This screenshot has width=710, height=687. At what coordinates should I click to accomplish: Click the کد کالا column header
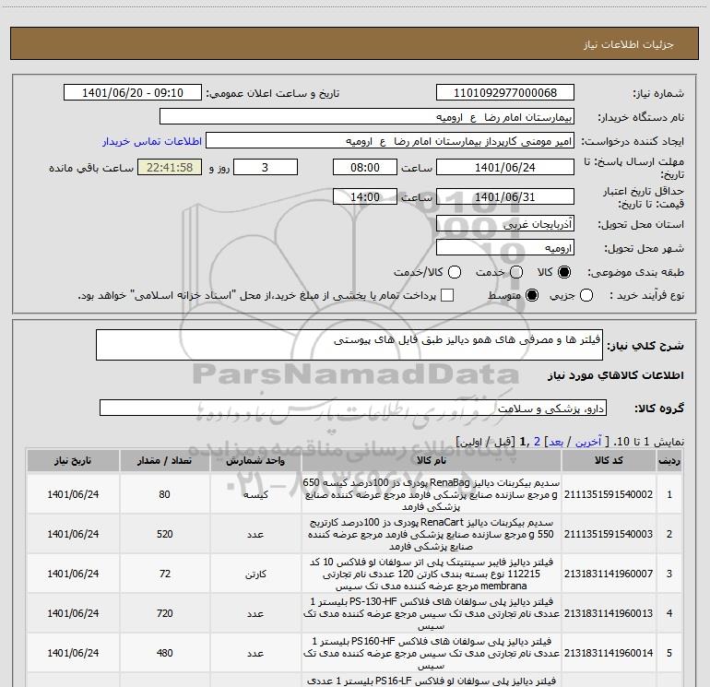pyautogui.click(x=609, y=460)
